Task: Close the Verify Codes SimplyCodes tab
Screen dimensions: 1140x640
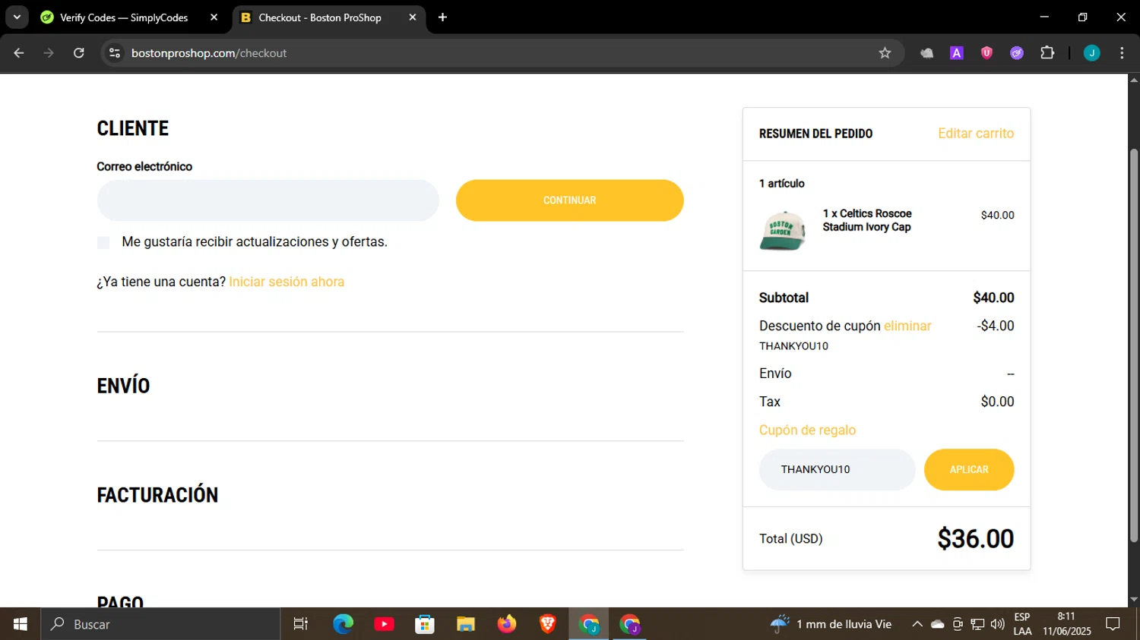Action: pyautogui.click(x=214, y=17)
